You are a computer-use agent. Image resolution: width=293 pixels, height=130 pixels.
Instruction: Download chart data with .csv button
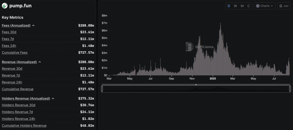[x=284, y=6]
